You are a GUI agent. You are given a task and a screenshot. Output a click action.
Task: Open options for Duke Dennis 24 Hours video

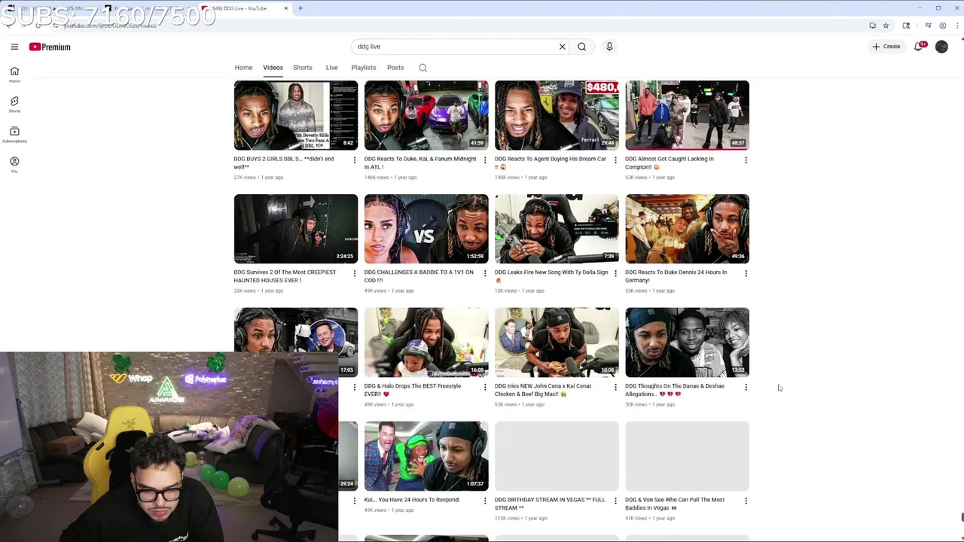tap(746, 273)
